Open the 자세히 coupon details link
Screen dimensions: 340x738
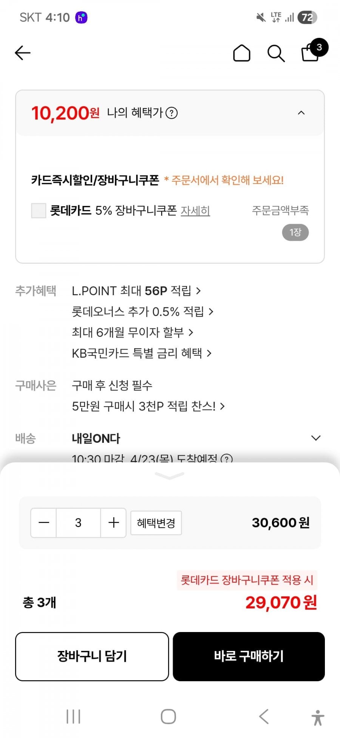(x=195, y=210)
